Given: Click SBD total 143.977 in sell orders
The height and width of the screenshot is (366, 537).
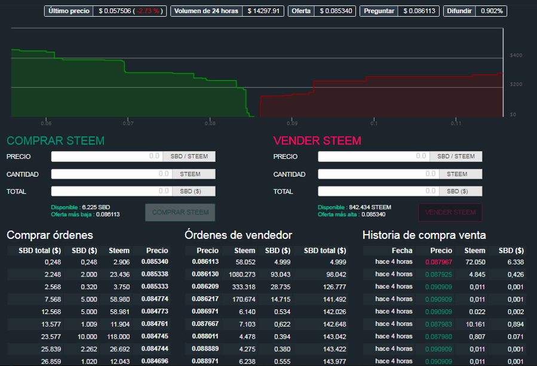Looking at the screenshot, I should tap(335, 361).
